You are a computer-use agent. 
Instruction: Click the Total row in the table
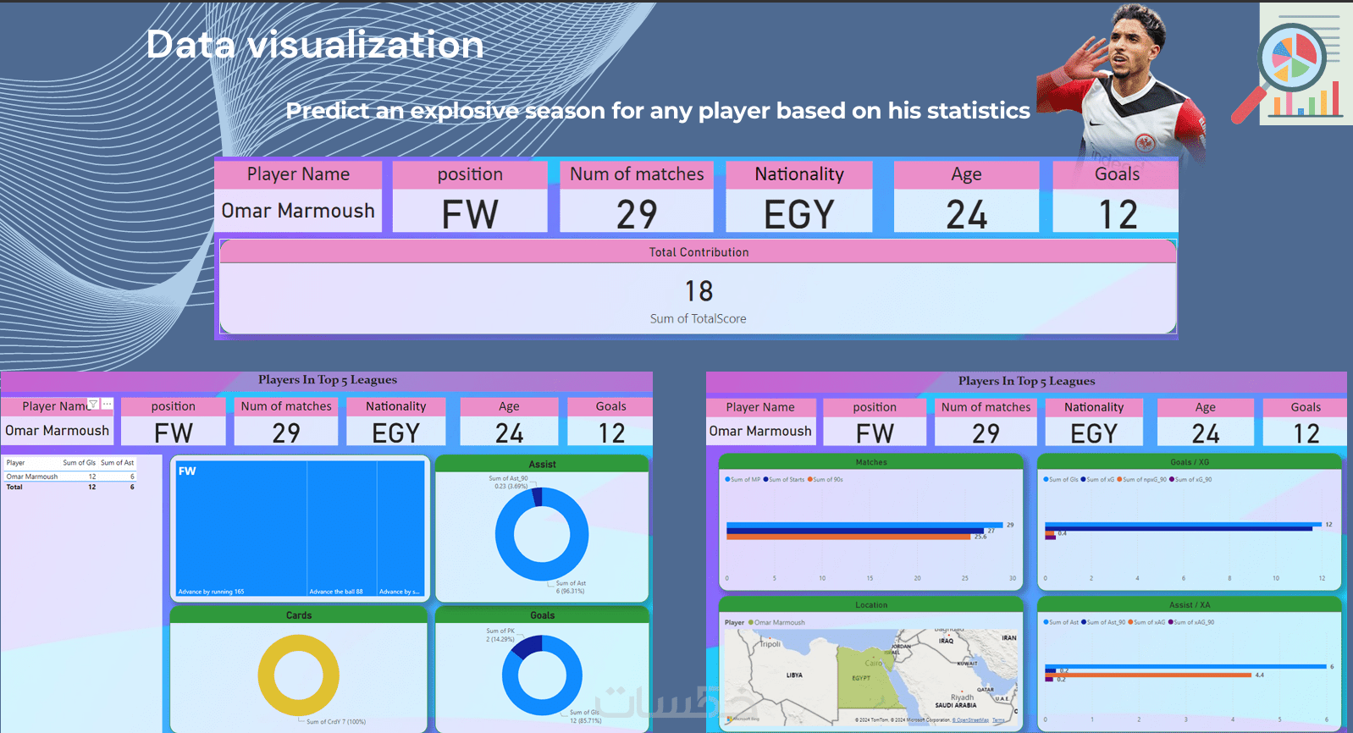coord(69,487)
